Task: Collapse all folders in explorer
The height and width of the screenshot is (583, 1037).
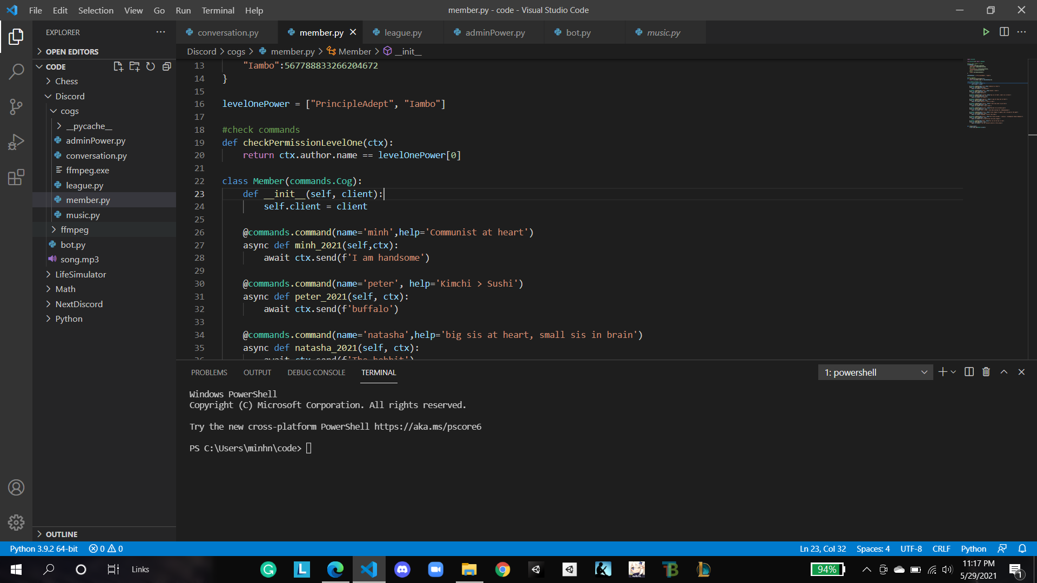Action: [167, 66]
